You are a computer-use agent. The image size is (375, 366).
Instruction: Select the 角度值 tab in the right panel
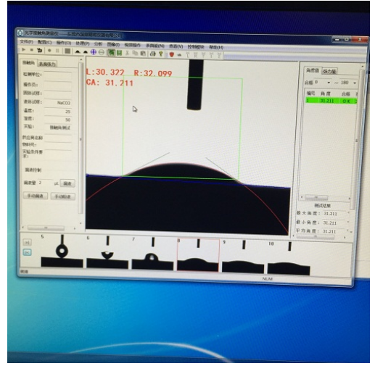point(313,70)
